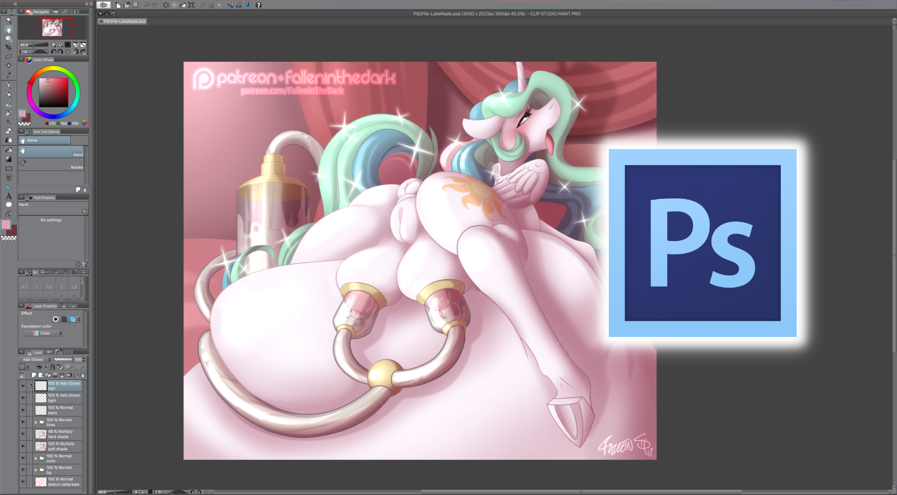Open CLIP STUDIO launcher icon
This screenshot has height=495, width=897.
pyautogui.click(x=103, y=5)
